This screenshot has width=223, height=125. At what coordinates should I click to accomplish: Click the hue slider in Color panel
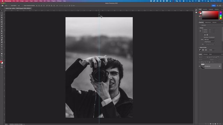(x=221, y=15)
